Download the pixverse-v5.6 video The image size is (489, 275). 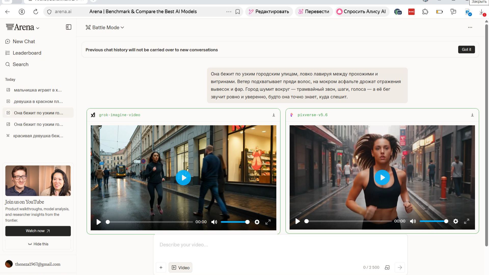472,115
